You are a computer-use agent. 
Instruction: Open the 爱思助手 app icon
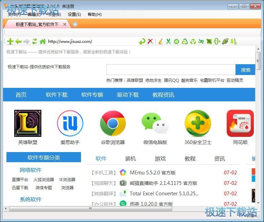[70, 123]
